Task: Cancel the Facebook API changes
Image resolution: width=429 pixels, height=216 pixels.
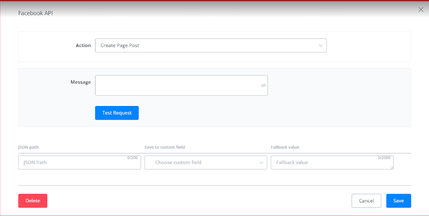Action: [x=366, y=201]
